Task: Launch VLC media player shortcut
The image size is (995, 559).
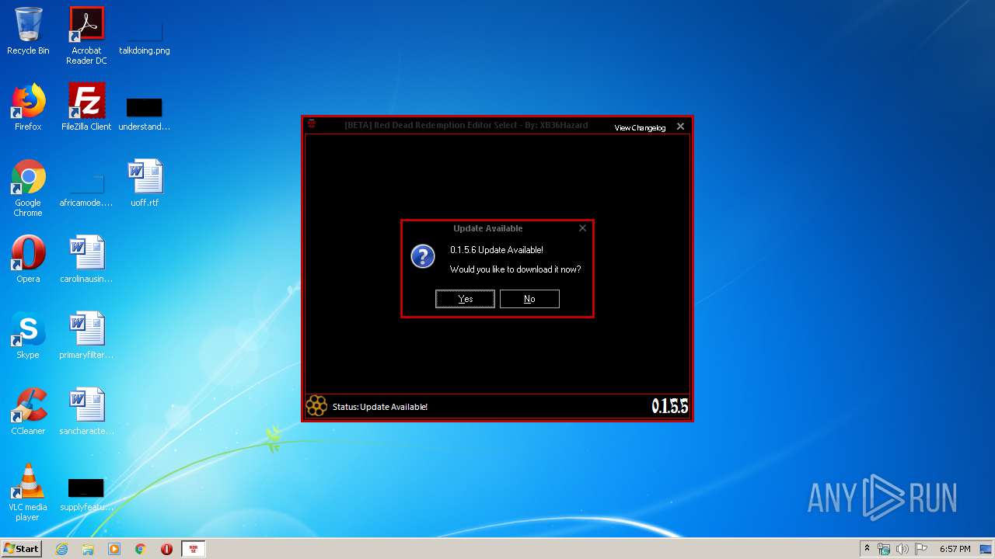Action: coord(28,492)
